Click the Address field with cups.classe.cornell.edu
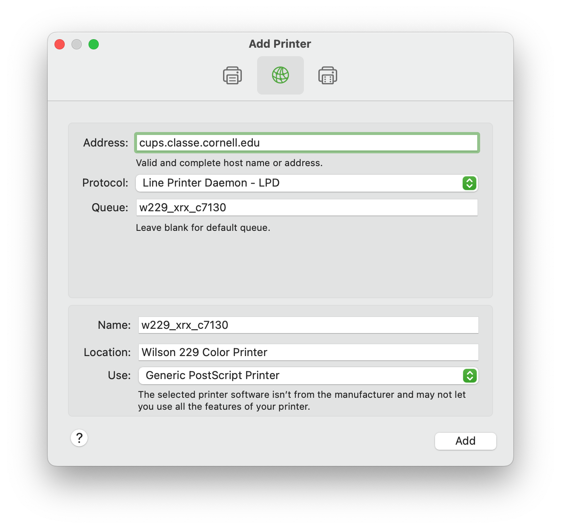This screenshot has width=561, height=529. [x=307, y=143]
